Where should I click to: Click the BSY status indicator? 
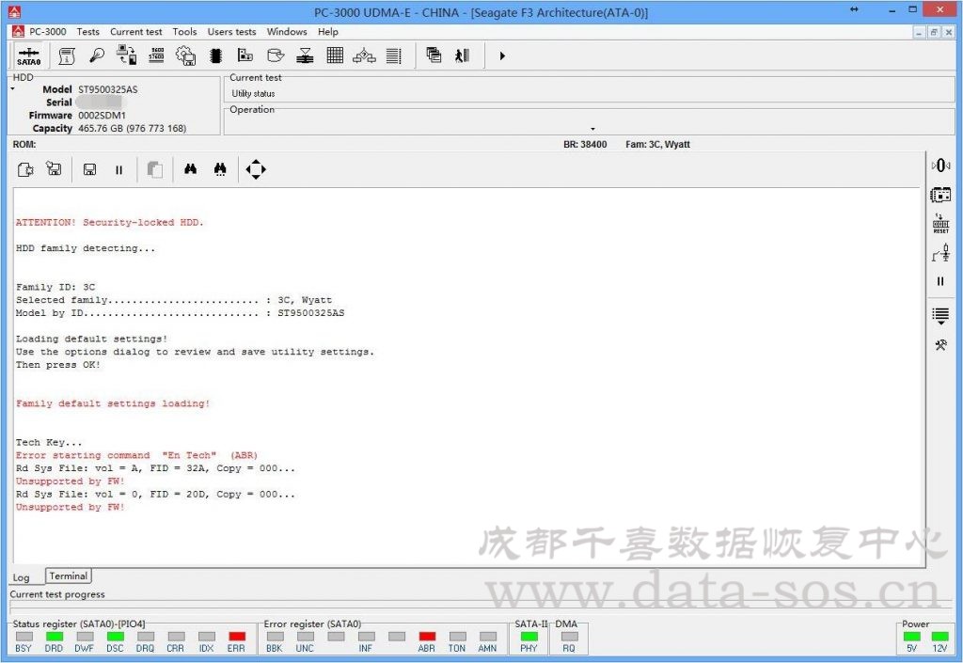pos(24,636)
